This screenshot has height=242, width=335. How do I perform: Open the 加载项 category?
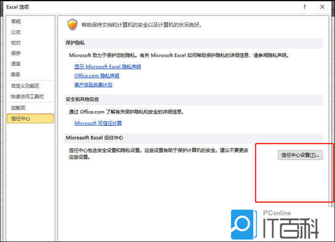(x=18, y=108)
